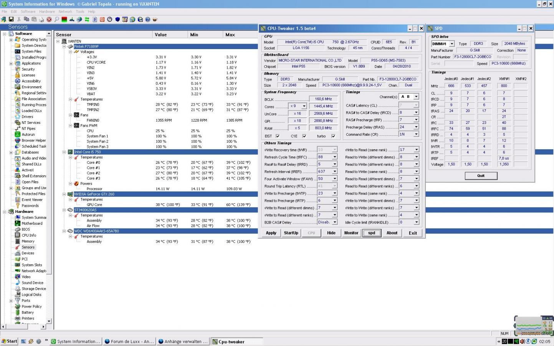Open Idle Cycle limit (tRANKIDLE) dropdown
This screenshot has height=346, width=554.
tap(416, 222)
